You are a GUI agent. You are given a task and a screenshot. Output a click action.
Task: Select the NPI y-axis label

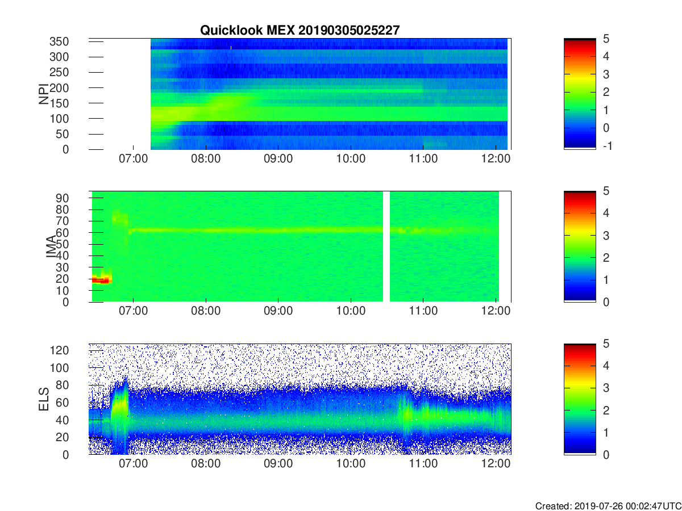(43, 94)
